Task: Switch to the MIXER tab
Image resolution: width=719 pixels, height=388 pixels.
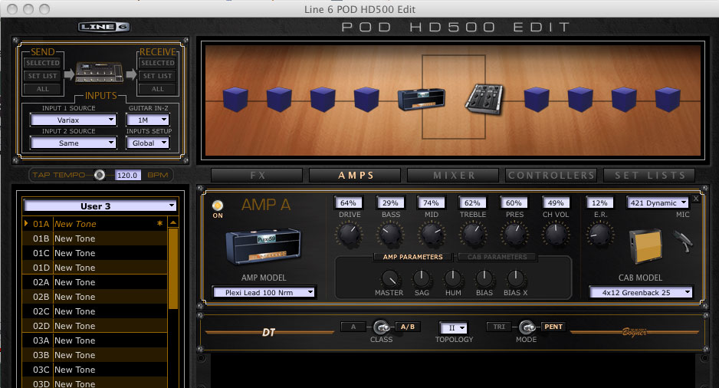Action: pyautogui.click(x=454, y=175)
